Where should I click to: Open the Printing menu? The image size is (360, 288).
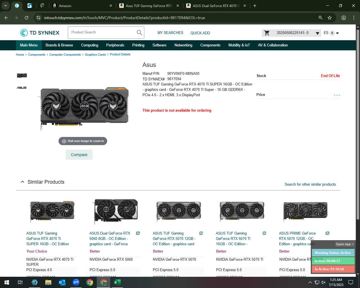(x=138, y=45)
